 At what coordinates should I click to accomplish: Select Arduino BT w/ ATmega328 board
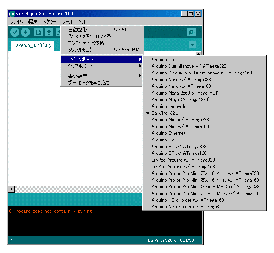204,147
